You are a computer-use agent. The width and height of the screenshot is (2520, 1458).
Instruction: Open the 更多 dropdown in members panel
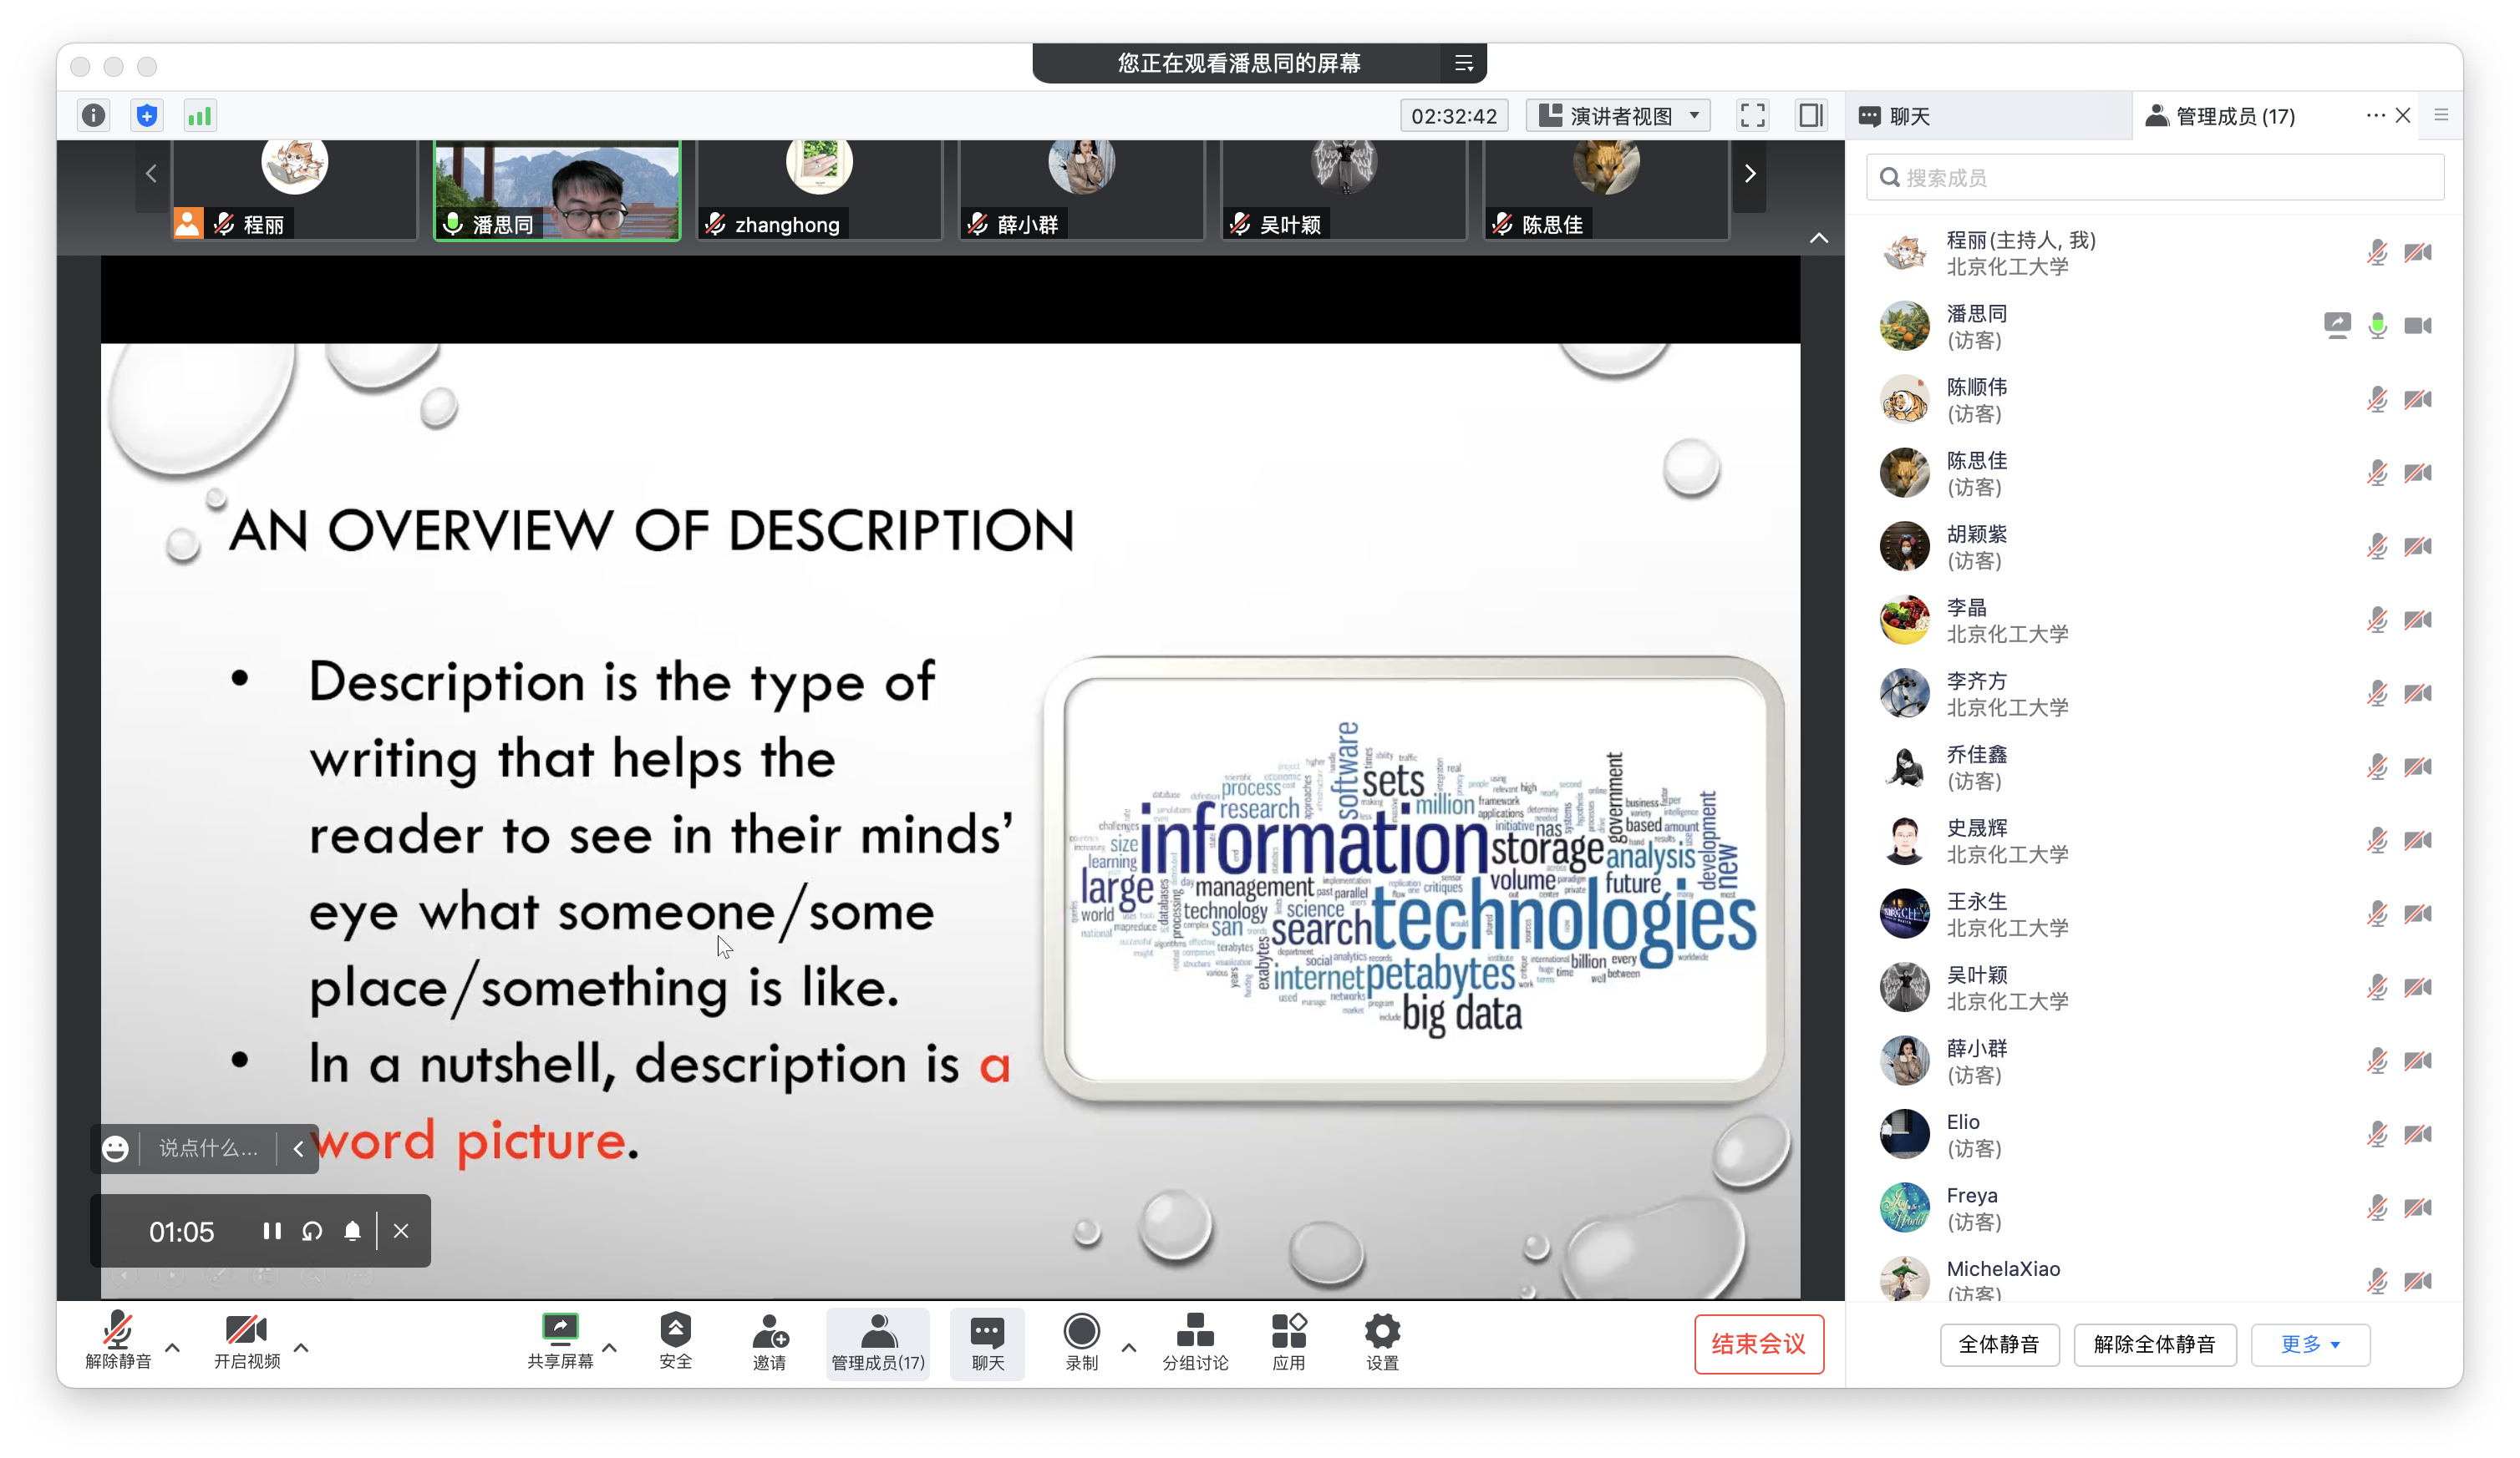point(2310,1345)
